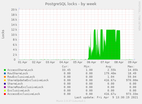Click the ExclusiveLock legend label
Image resolution: width=142 pixels, height=104 pixels.
[x=19, y=91]
